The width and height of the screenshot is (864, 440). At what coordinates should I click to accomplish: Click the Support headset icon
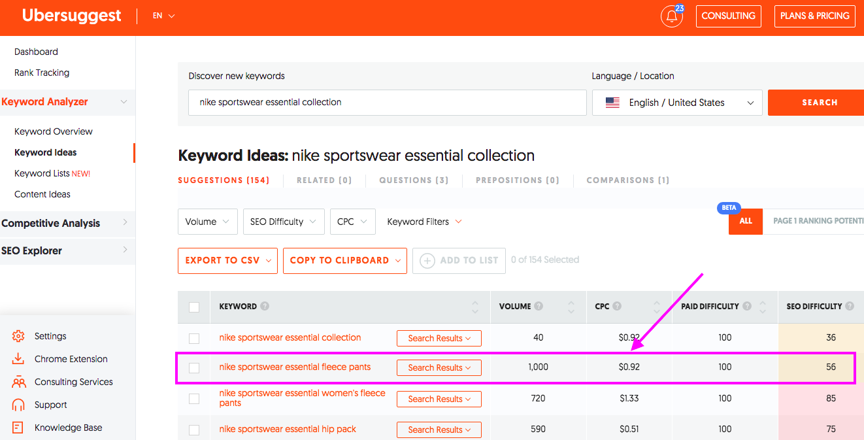(x=19, y=405)
